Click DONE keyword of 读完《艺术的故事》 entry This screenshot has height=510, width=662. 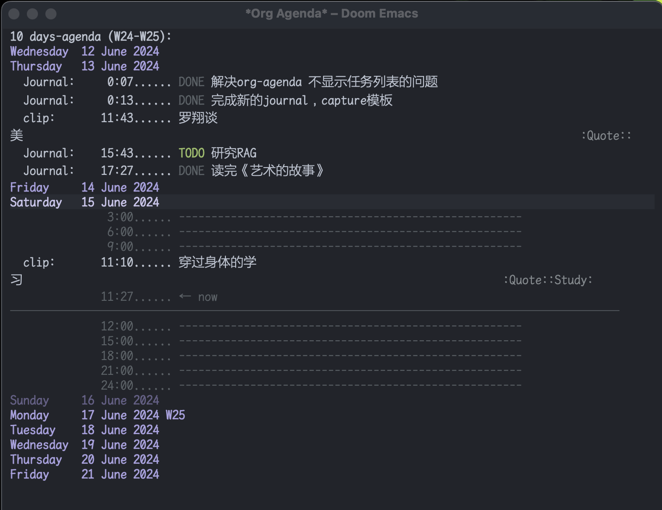[191, 171]
